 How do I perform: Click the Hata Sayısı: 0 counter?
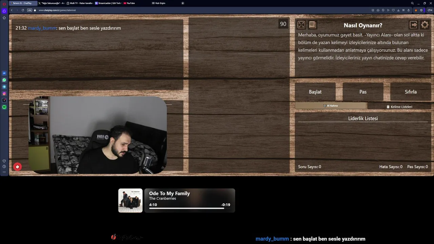point(391,166)
